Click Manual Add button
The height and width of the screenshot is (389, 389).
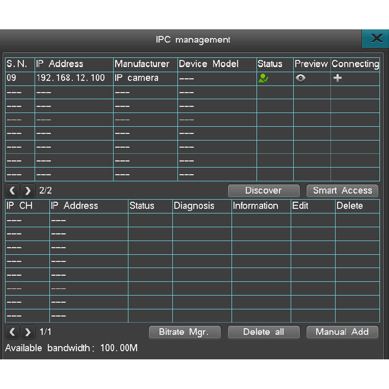tap(342, 332)
